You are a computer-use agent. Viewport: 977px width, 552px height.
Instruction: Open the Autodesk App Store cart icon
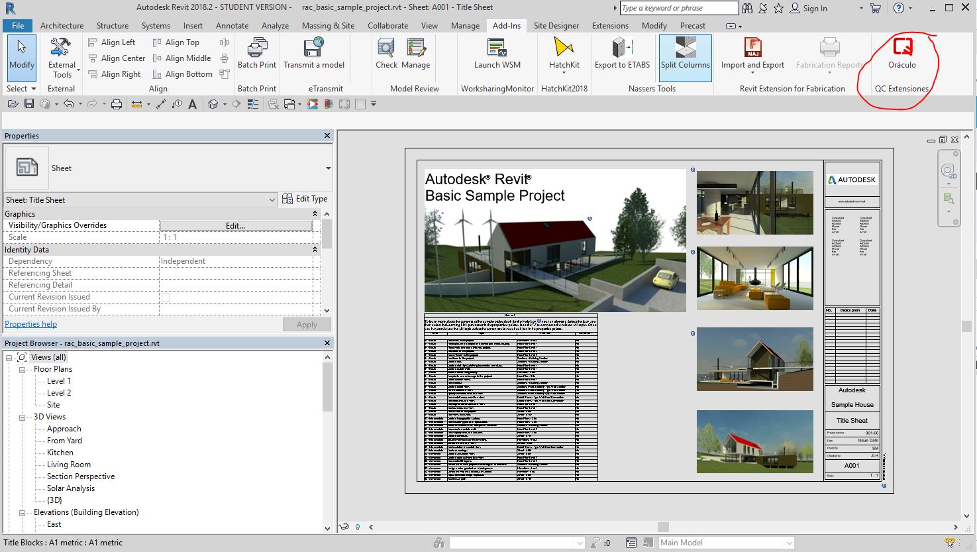coord(876,9)
